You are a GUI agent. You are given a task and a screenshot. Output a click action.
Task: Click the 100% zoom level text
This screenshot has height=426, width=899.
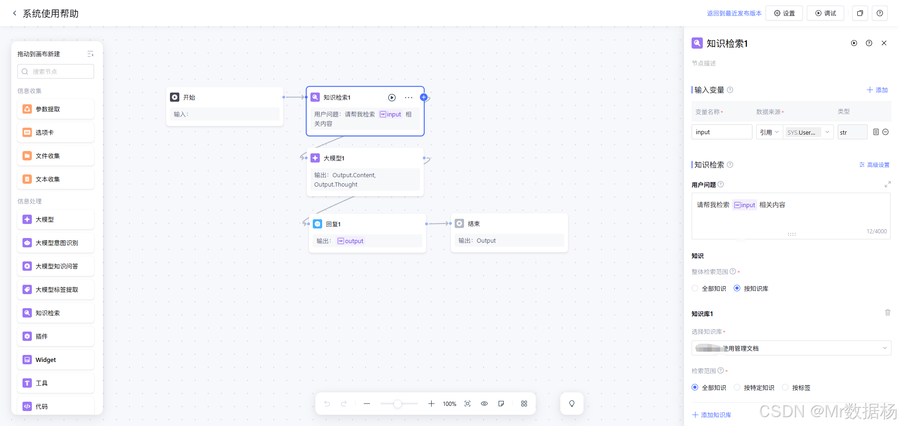449,404
